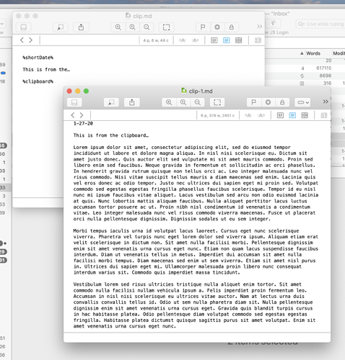Click the search field in background window

click(320, 24)
